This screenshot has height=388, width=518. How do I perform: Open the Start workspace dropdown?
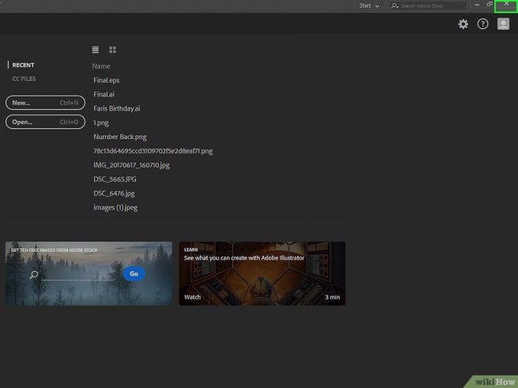coord(369,6)
